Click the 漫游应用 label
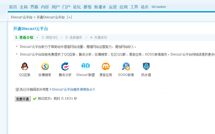The height and width of the screenshot is (134, 215). coord(106,75)
